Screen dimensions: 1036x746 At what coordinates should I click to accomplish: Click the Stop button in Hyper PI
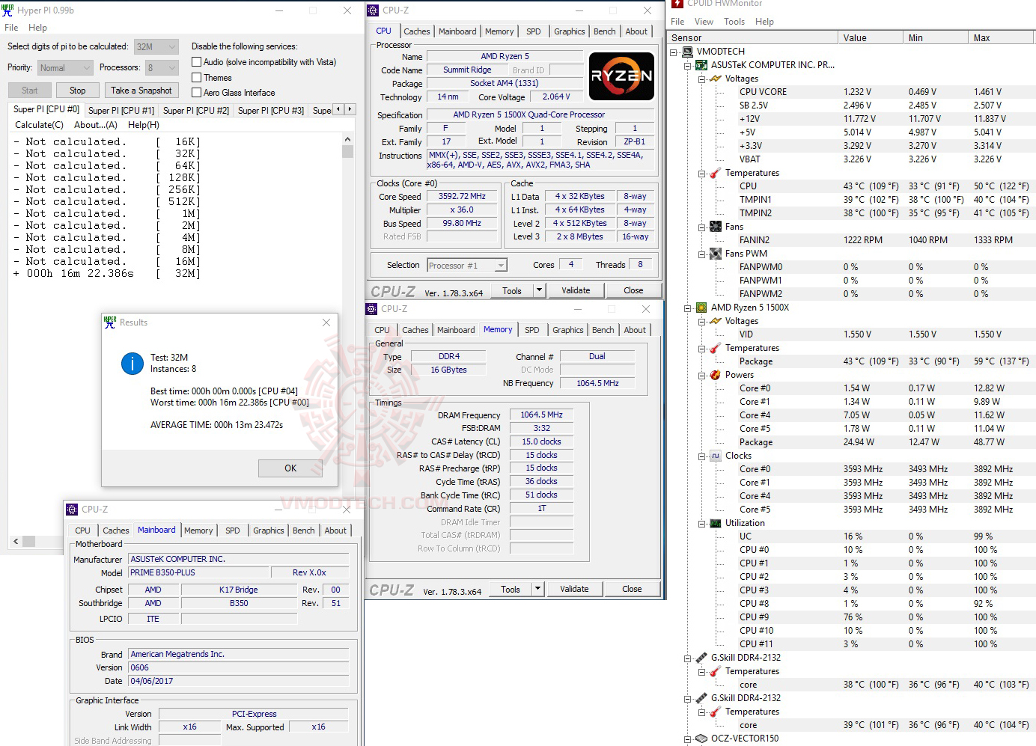pos(78,91)
